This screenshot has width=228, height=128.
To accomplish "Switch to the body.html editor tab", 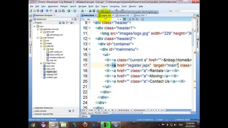I will 140,15.
